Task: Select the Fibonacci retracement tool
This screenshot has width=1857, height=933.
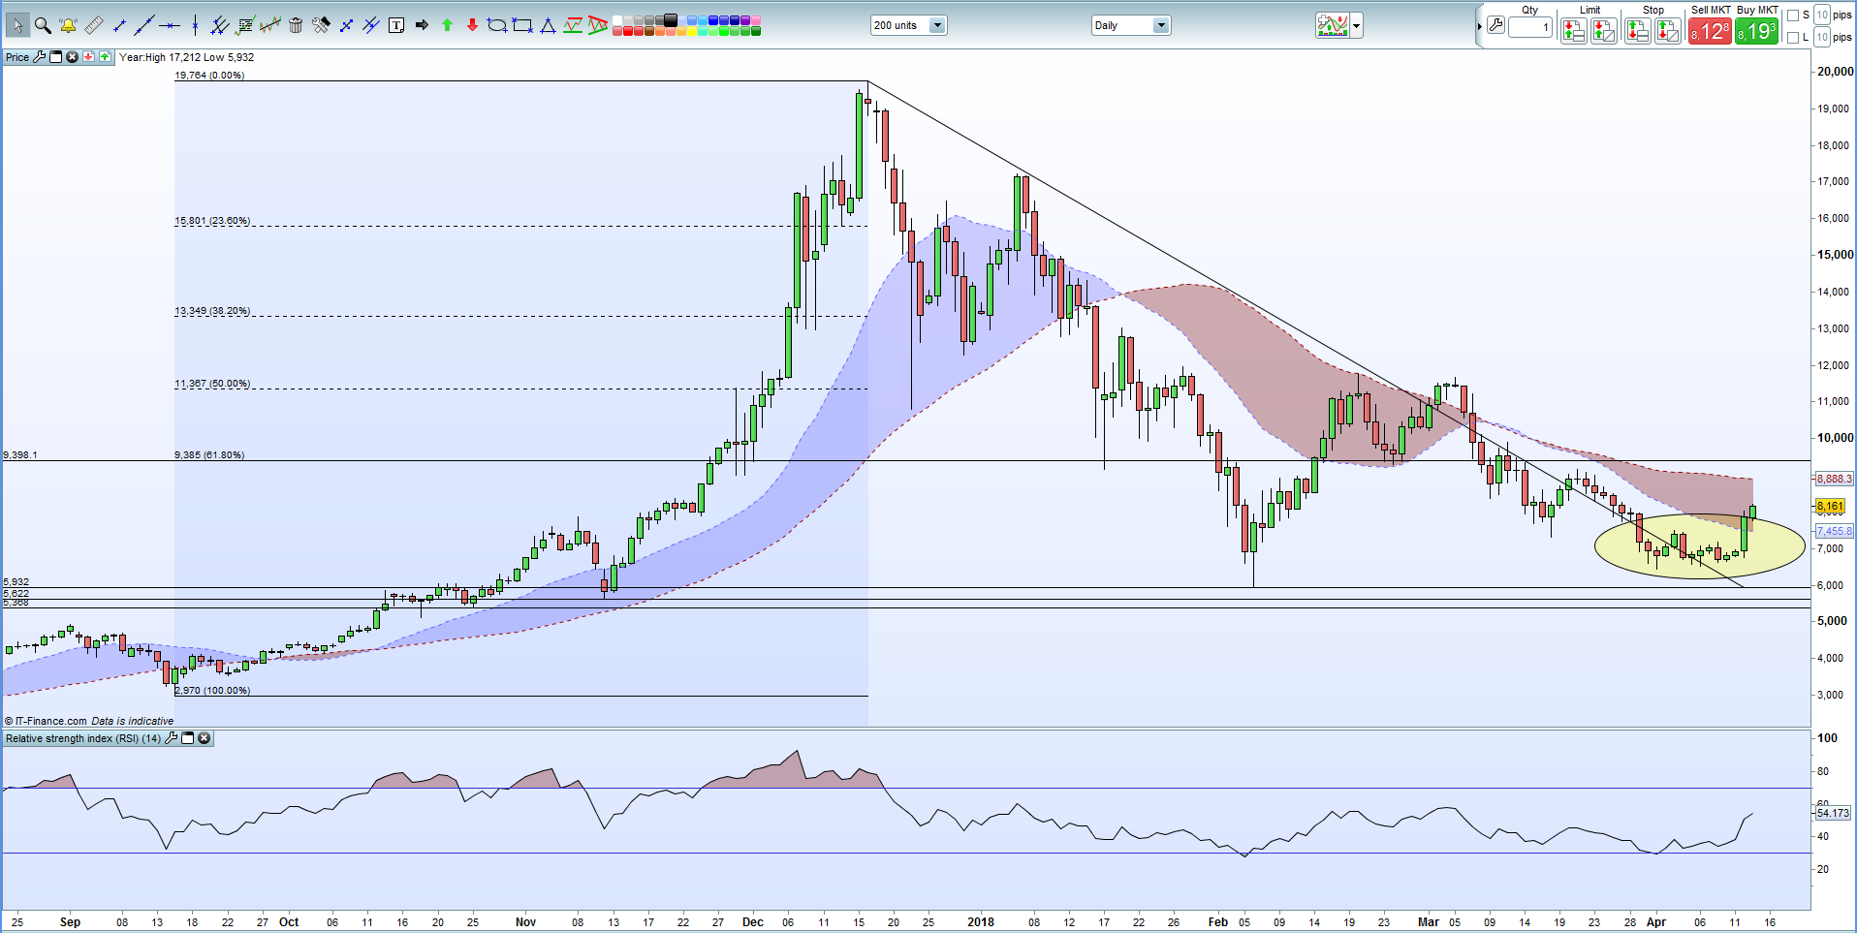Action: [x=245, y=25]
